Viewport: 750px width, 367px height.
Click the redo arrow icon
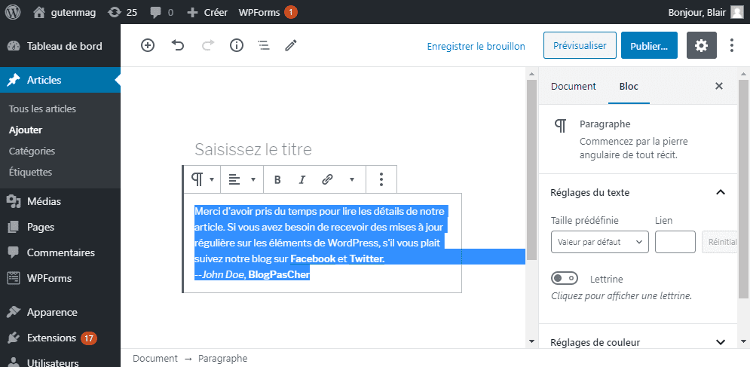[208, 45]
